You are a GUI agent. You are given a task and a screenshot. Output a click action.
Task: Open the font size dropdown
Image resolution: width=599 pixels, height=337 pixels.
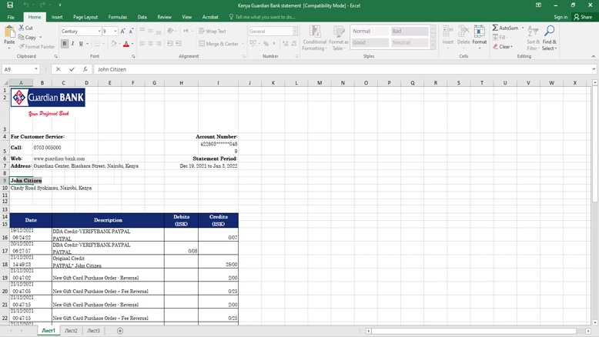[115, 32]
